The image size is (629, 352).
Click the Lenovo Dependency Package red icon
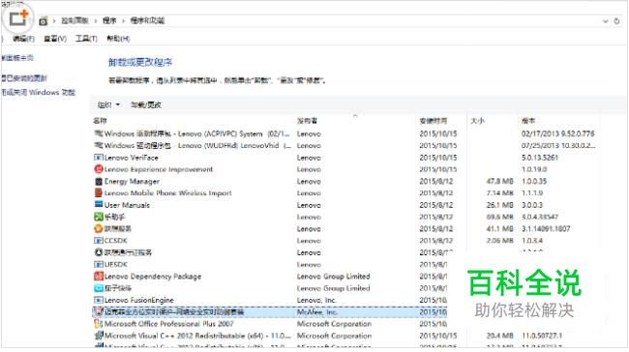(x=99, y=277)
